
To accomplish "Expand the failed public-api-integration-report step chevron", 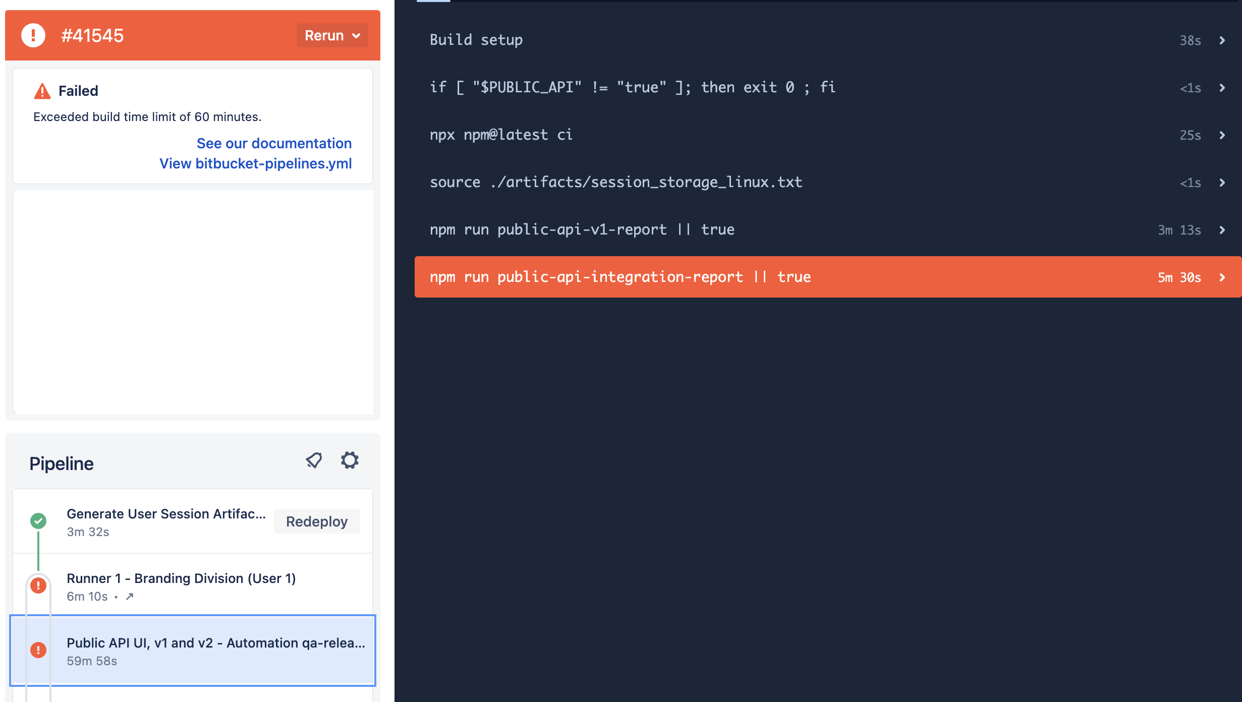I will coord(1222,277).
